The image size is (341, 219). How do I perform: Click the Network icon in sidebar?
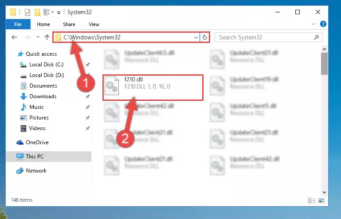click(x=20, y=171)
